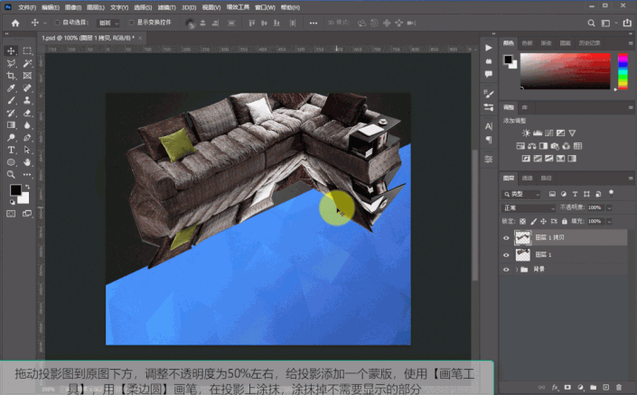The height and width of the screenshot is (395, 637).
Task: Open the Fill slider dropdown arrow
Action: tap(609, 222)
